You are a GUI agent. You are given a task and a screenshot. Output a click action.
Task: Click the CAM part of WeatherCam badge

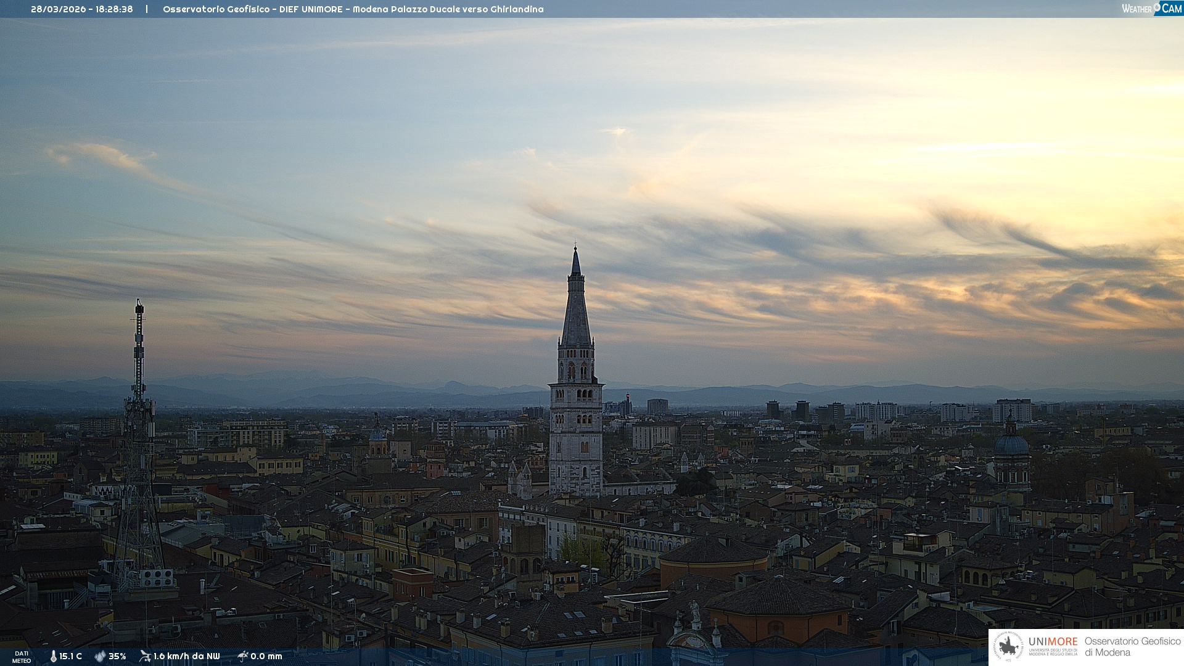tap(1171, 9)
